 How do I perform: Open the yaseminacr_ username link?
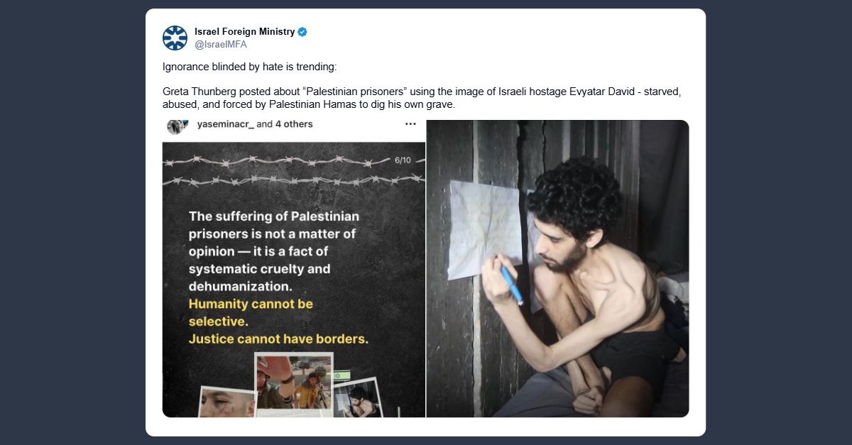coord(225,124)
